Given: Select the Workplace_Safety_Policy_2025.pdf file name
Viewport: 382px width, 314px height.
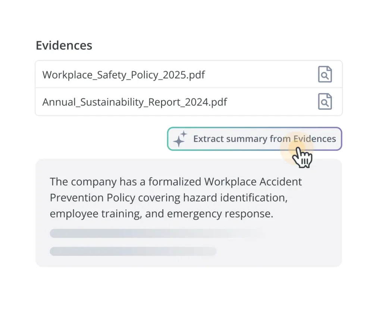Looking at the screenshot, I should [x=123, y=74].
